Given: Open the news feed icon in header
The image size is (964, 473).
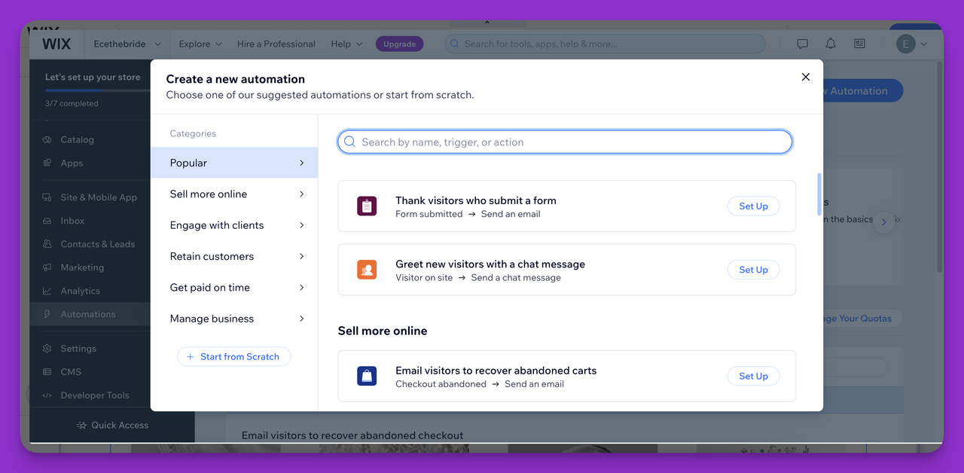Looking at the screenshot, I should (859, 44).
